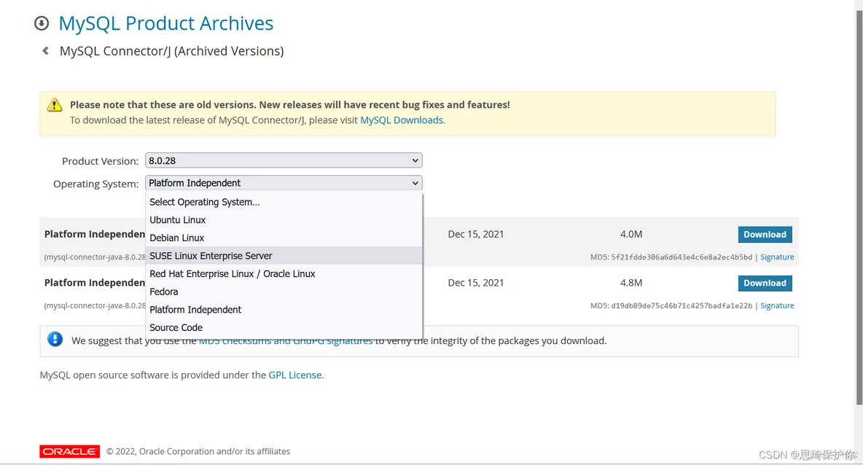Open Signature link for MD5 5f21fdde…
Viewport: 863px width, 465px height.
[x=777, y=257]
